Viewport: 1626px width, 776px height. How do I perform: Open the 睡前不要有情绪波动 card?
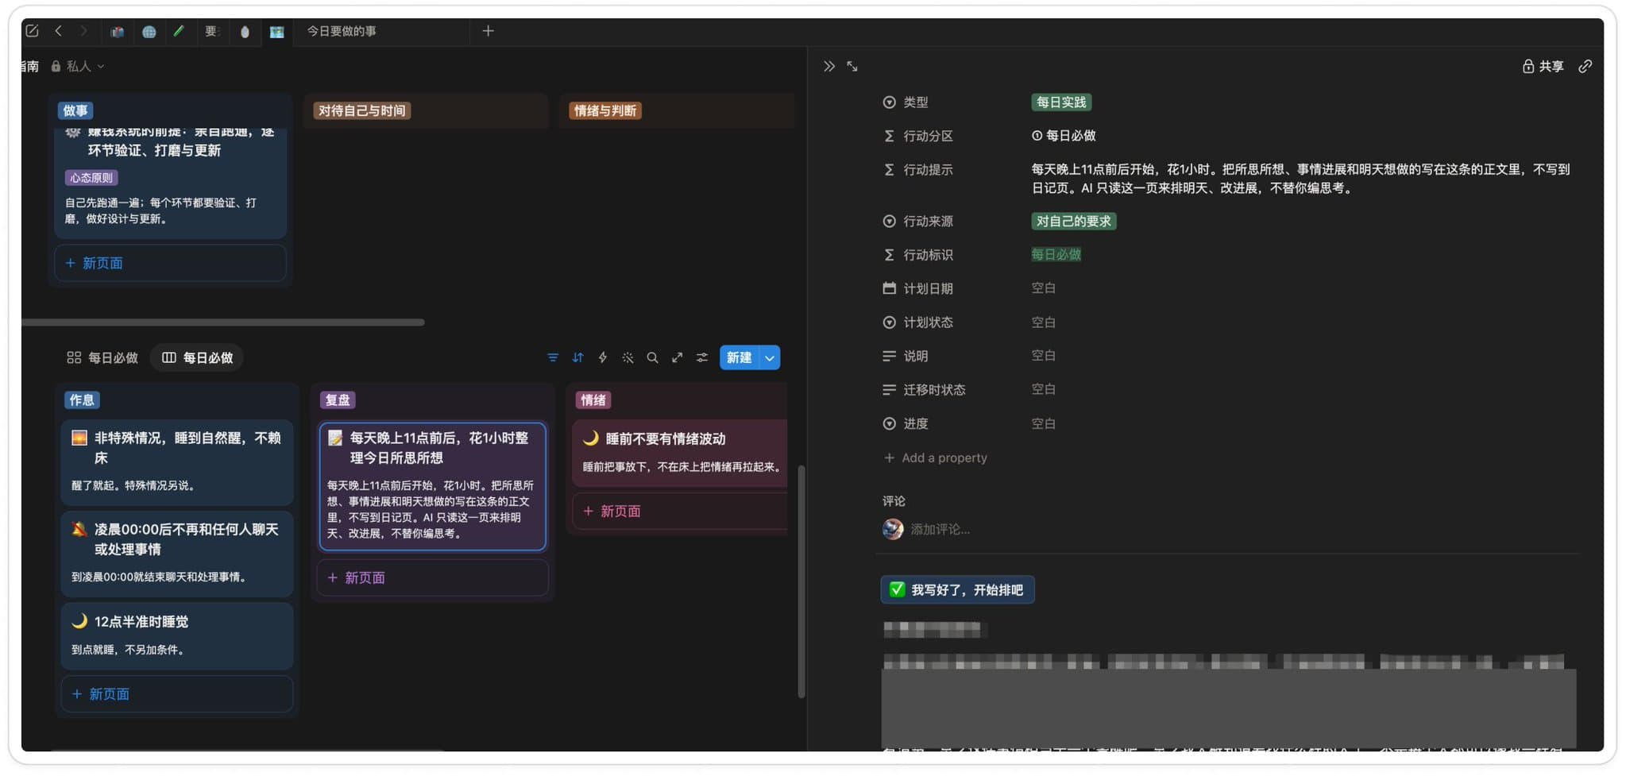click(x=680, y=453)
